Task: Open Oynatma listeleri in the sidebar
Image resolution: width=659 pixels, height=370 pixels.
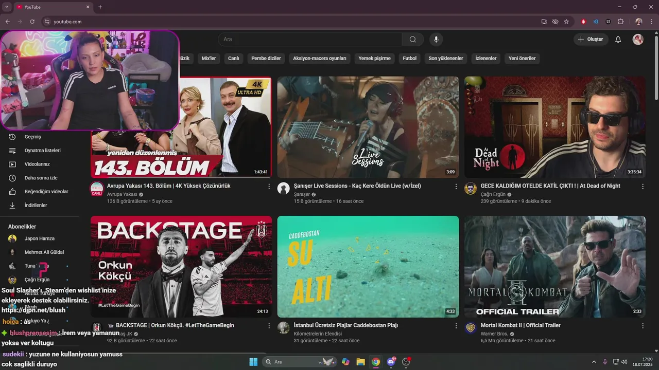Action: pyautogui.click(x=41, y=151)
